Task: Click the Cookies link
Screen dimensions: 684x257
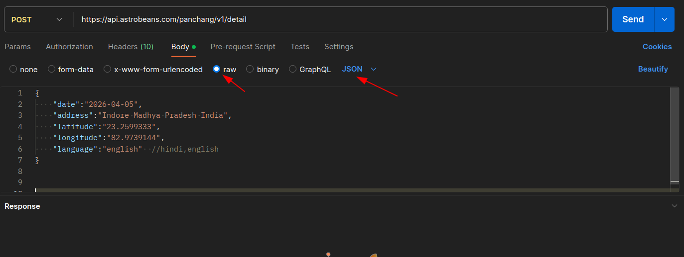Action: point(657,47)
